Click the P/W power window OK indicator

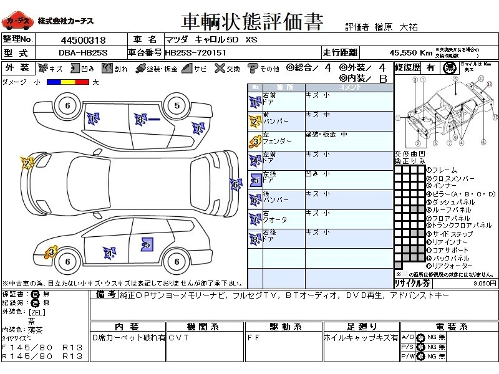click(421, 356)
